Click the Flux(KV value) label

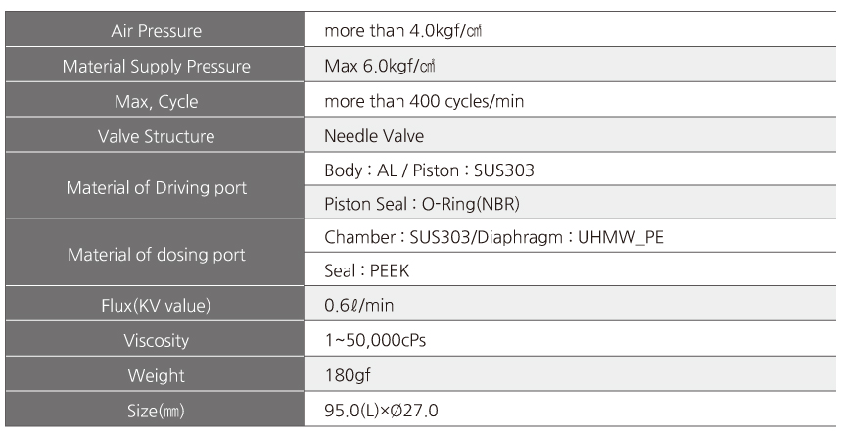click(156, 305)
